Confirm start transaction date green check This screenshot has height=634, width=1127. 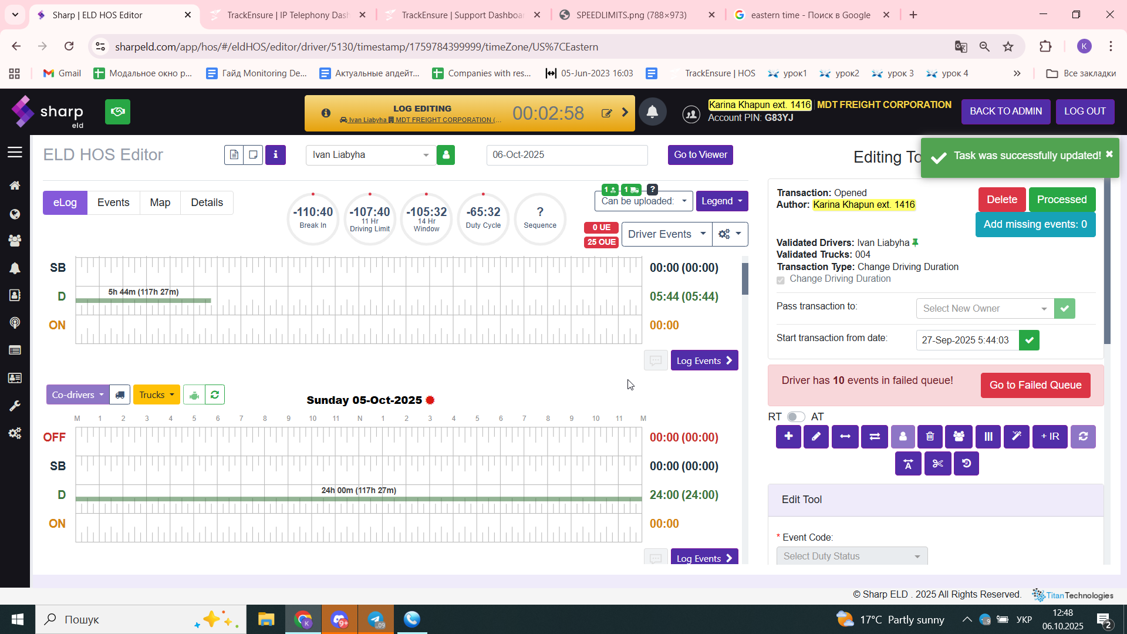pyautogui.click(x=1029, y=340)
